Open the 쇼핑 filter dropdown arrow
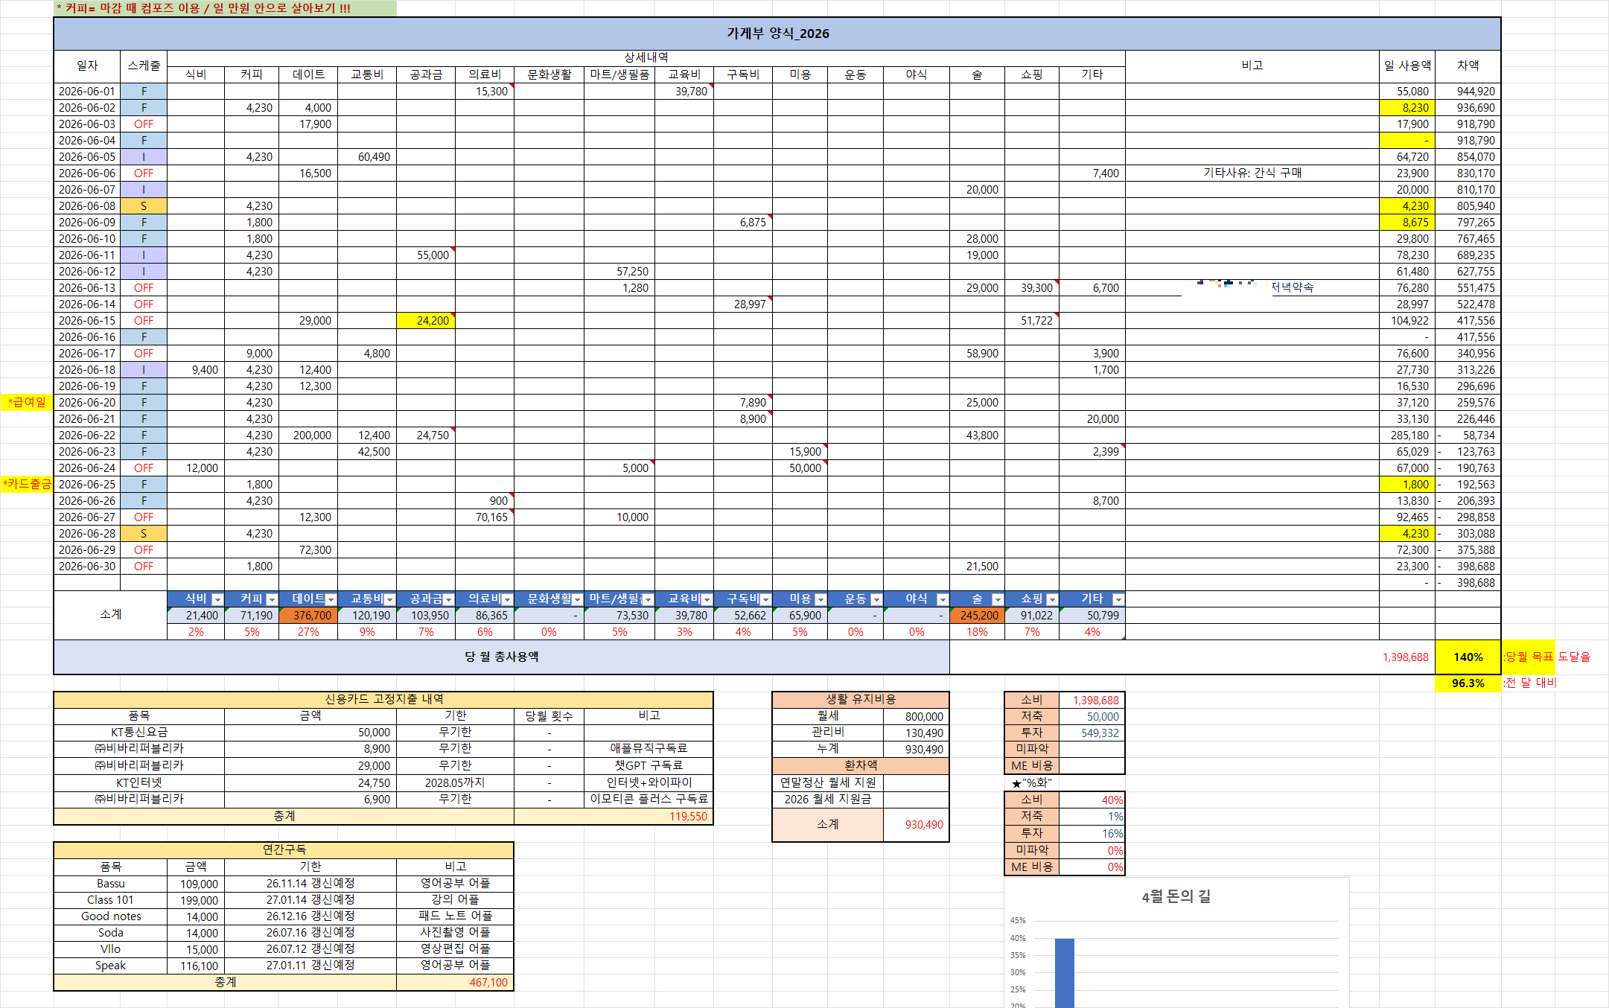The width and height of the screenshot is (1609, 1008). 1052,599
